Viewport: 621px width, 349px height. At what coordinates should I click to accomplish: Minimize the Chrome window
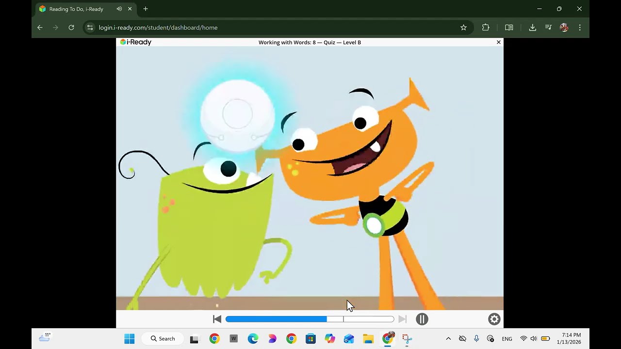539,9
